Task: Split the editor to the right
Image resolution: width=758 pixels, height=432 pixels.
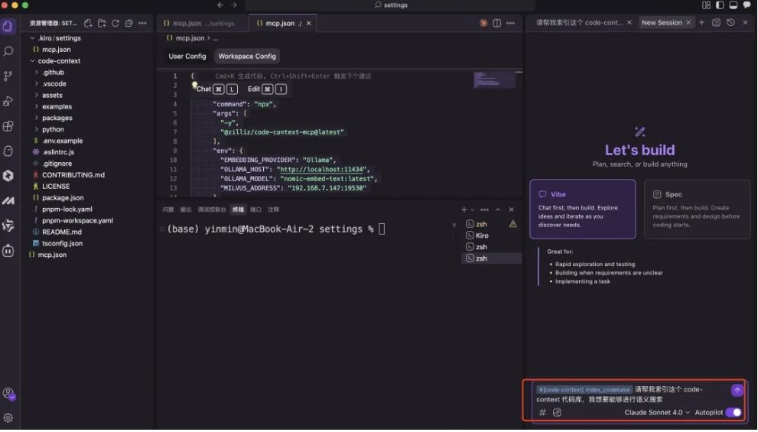Action: (x=496, y=23)
